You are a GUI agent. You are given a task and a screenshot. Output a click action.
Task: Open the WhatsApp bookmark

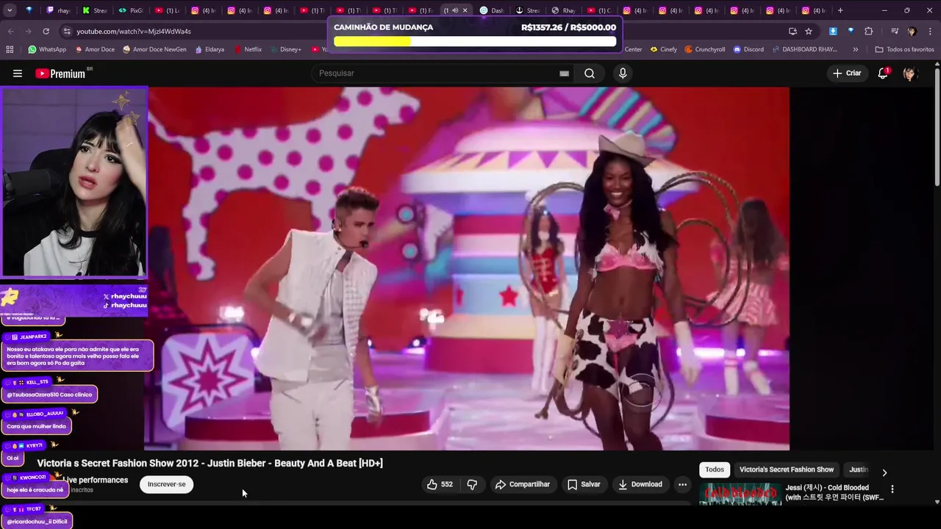pyautogui.click(x=47, y=49)
